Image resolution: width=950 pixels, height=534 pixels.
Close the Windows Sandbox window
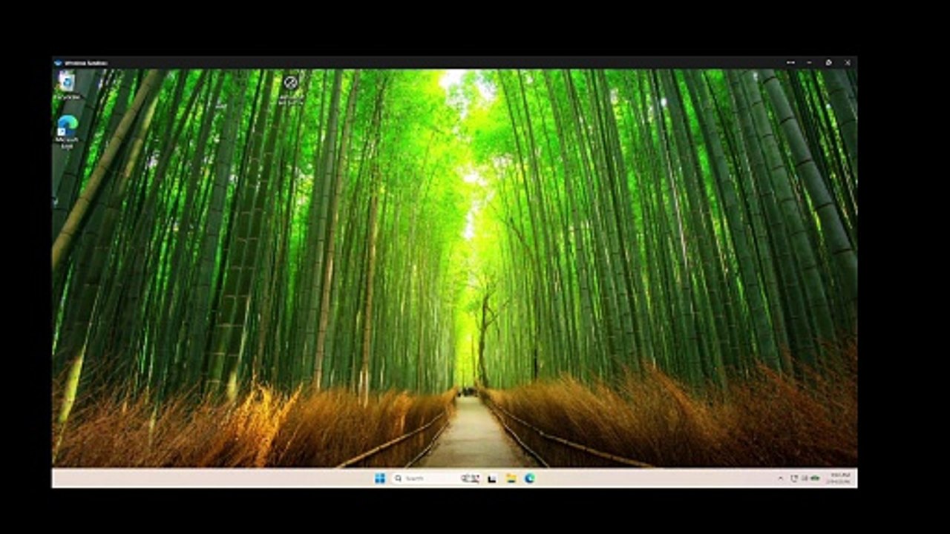(848, 63)
